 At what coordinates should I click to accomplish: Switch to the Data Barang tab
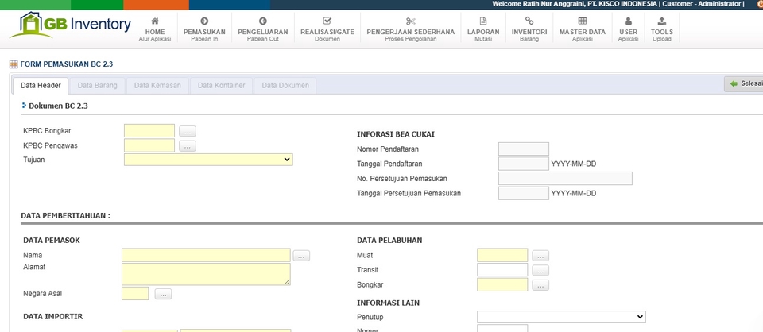coord(97,86)
